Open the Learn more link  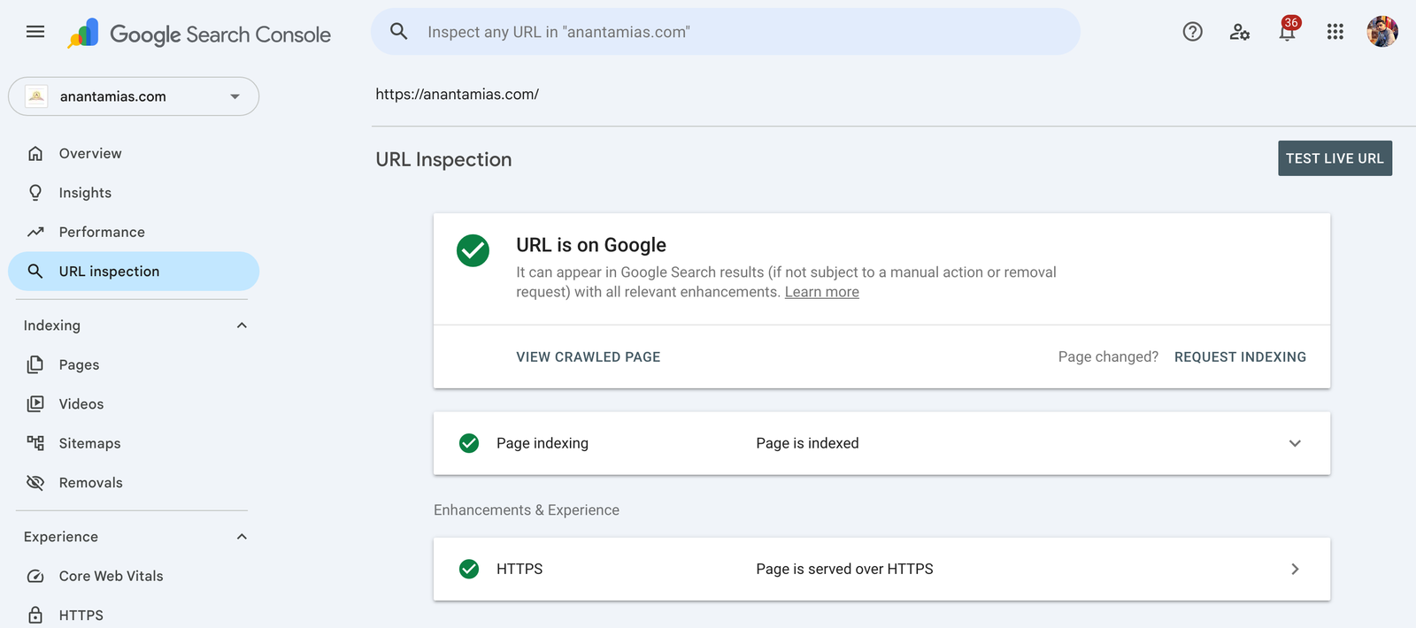pyautogui.click(x=822, y=292)
